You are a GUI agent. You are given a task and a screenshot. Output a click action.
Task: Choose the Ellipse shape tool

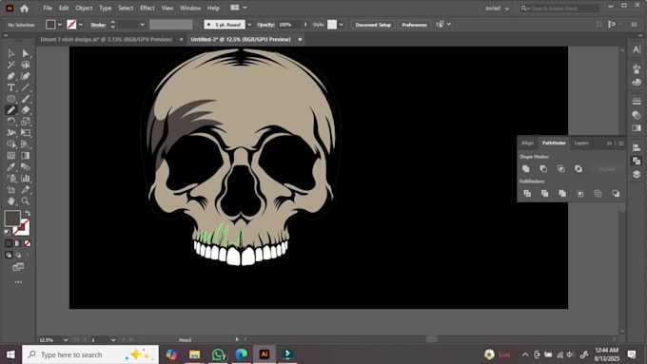pos(11,99)
